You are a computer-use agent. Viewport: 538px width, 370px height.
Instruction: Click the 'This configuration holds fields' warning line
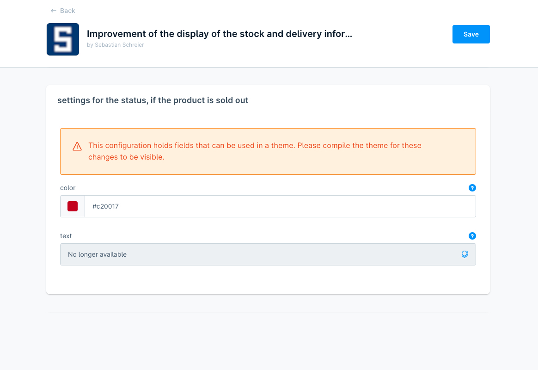point(255,145)
